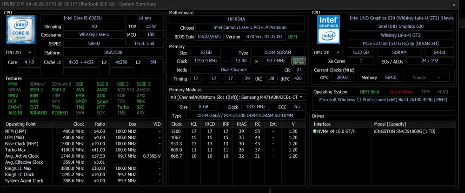
Task: Click the 24 / 192 EUs/ALUs value
Action: (x=430, y=61)
